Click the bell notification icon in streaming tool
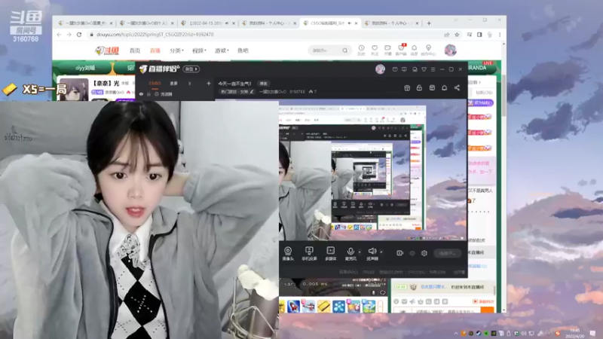 pos(444,87)
